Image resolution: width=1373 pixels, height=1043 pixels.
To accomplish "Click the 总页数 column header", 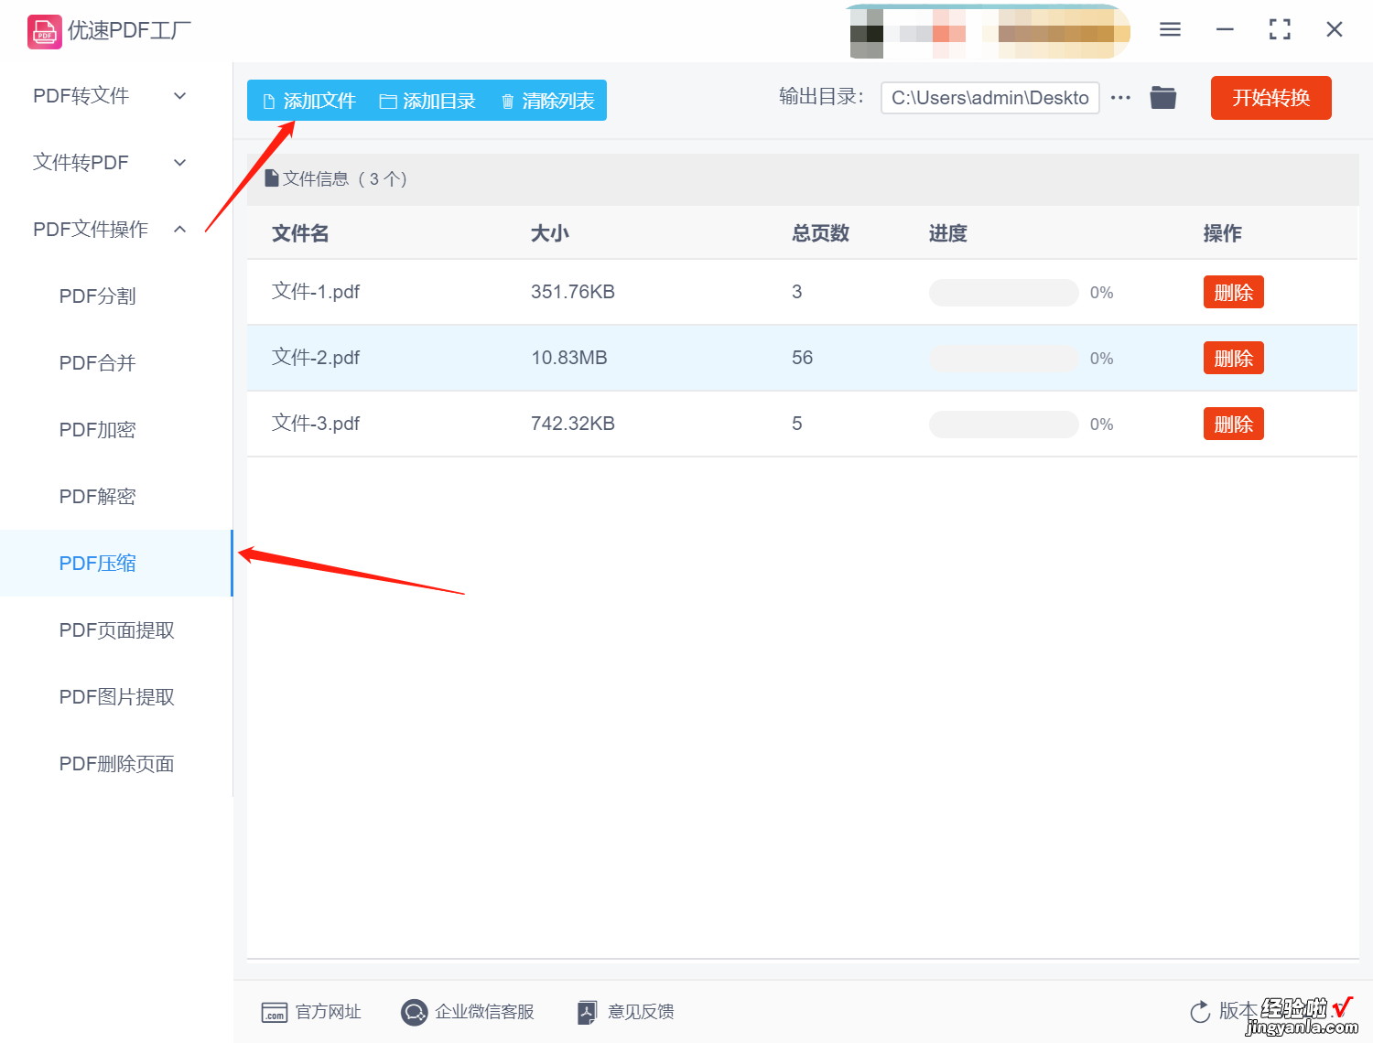I will (x=820, y=233).
